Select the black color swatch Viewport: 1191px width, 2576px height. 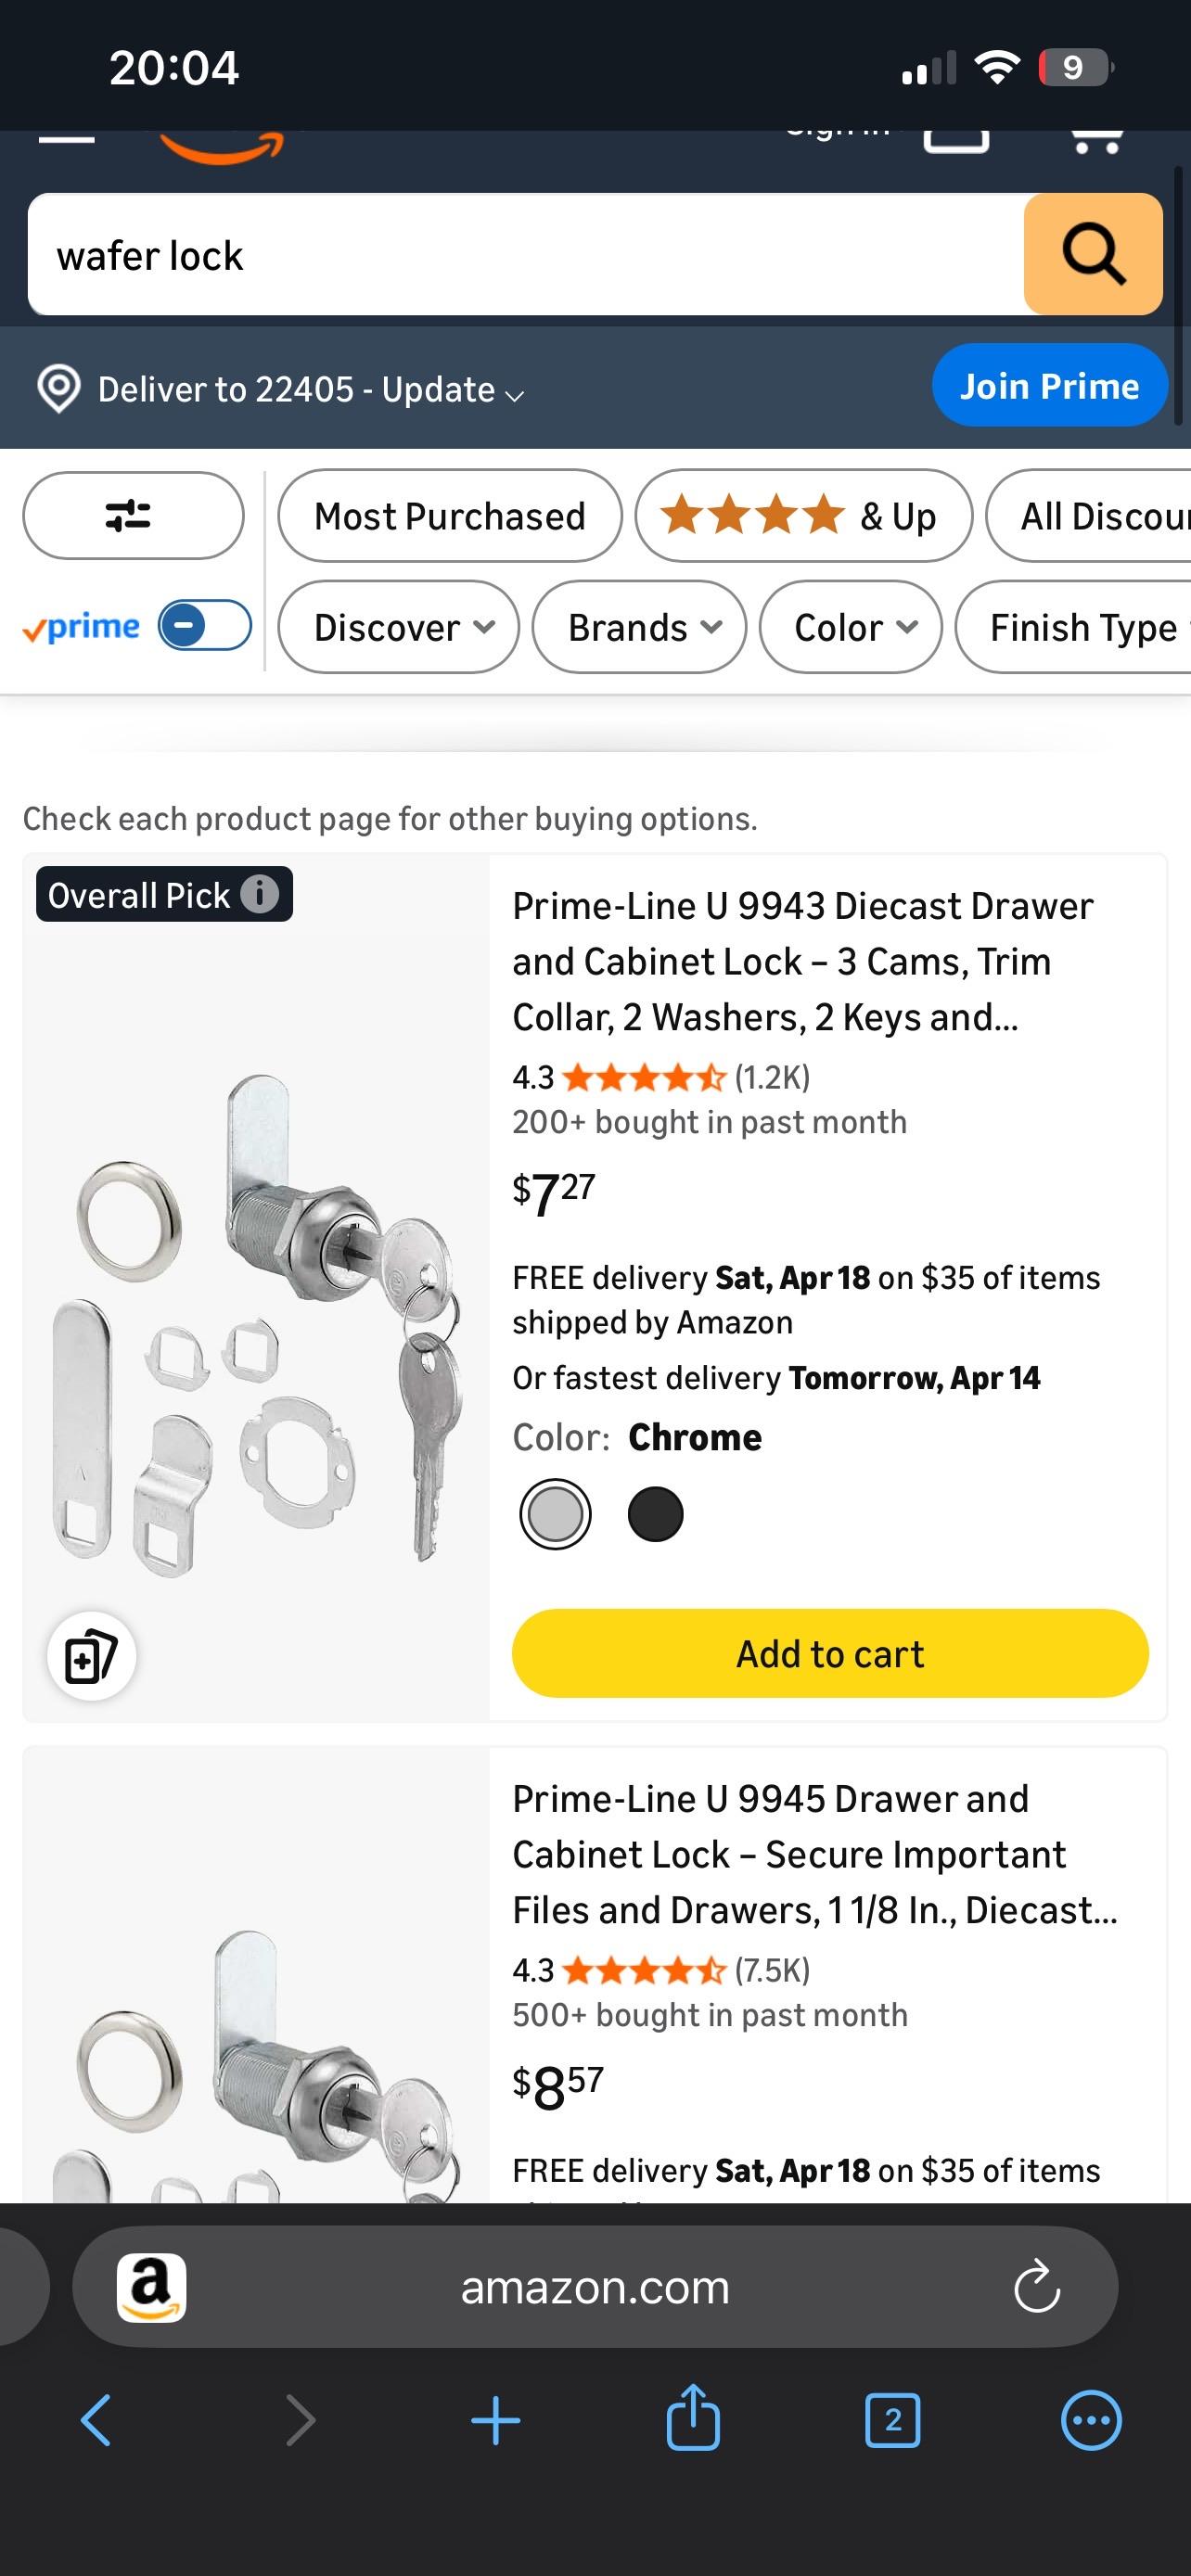point(655,1513)
